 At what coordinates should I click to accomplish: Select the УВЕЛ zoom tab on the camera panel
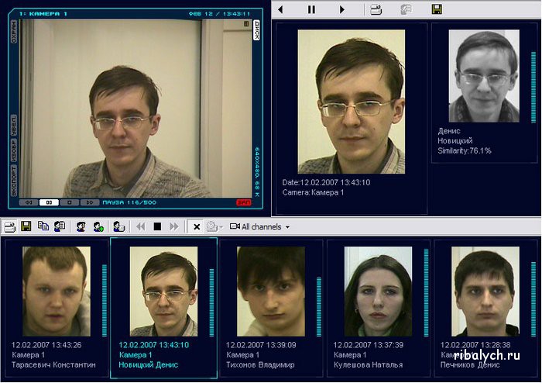point(14,125)
